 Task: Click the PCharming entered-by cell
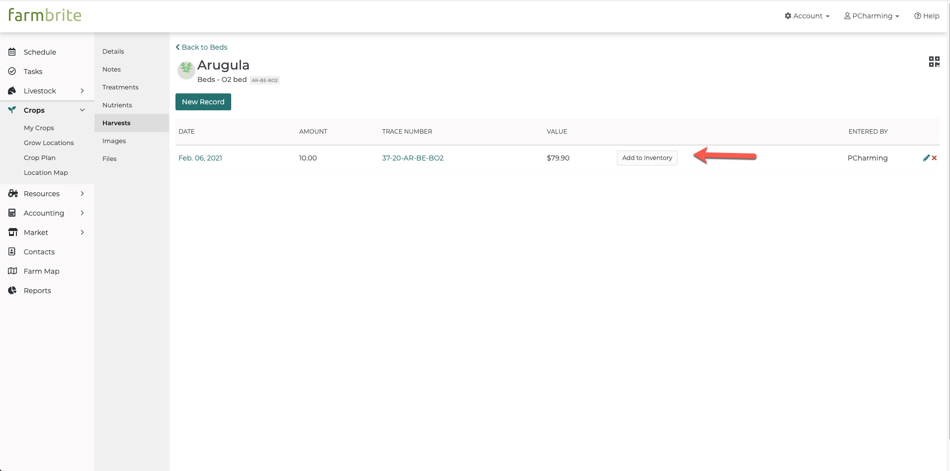tap(867, 158)
